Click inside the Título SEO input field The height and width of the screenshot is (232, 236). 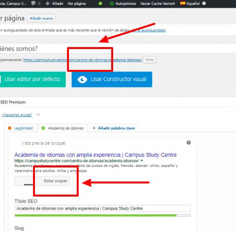point(102,208)
